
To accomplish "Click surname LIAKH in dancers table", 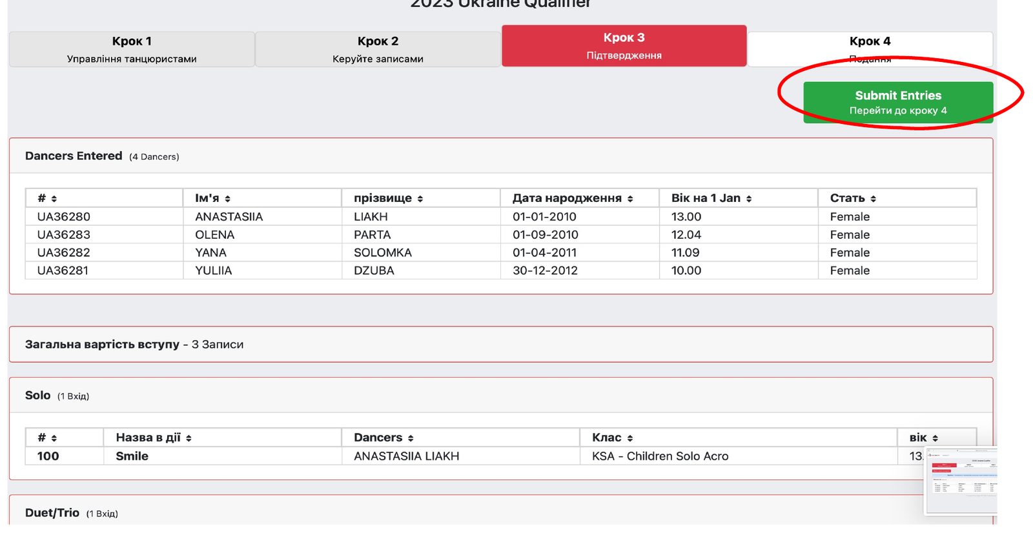I will (x=371, y=217).
